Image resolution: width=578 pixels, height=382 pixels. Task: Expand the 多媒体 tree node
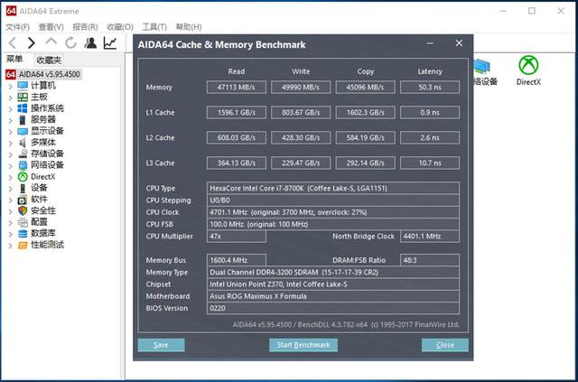[10, 143]
